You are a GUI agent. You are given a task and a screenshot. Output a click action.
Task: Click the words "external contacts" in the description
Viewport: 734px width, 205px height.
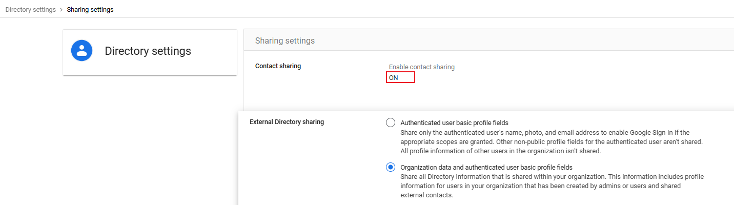click(x=426, y=195)
